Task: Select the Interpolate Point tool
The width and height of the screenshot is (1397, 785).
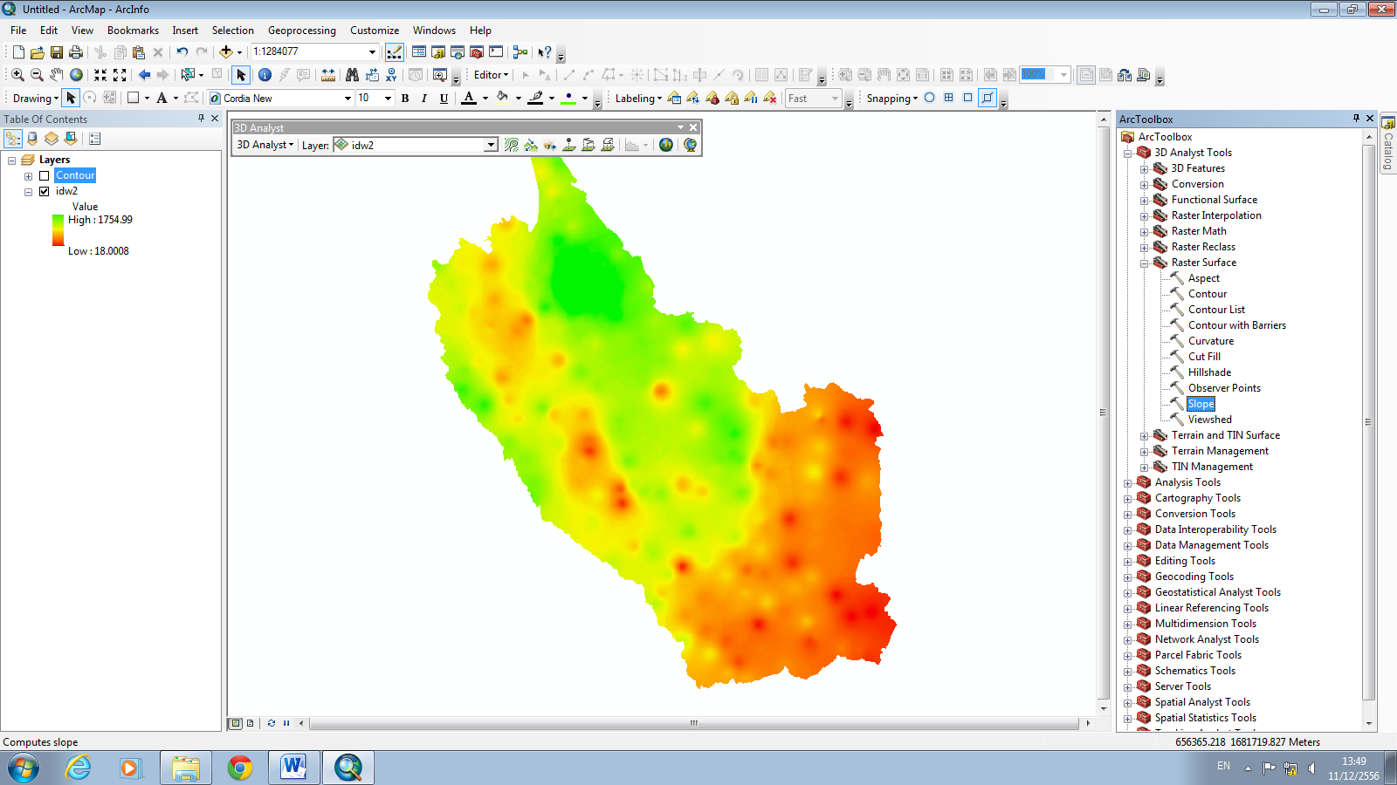Action: click(x=568, y=145)
